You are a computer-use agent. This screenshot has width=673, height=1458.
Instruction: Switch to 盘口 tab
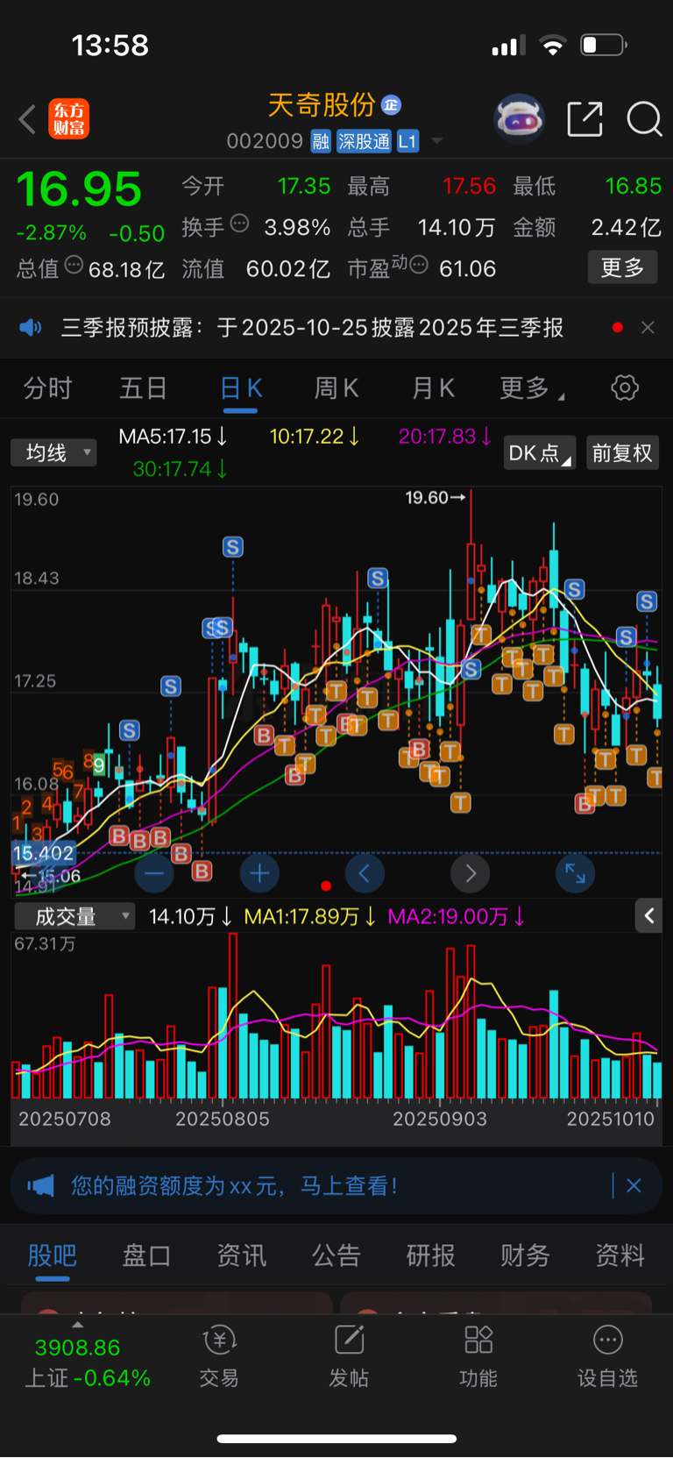pyautogui.click(x=146, y=1255)
